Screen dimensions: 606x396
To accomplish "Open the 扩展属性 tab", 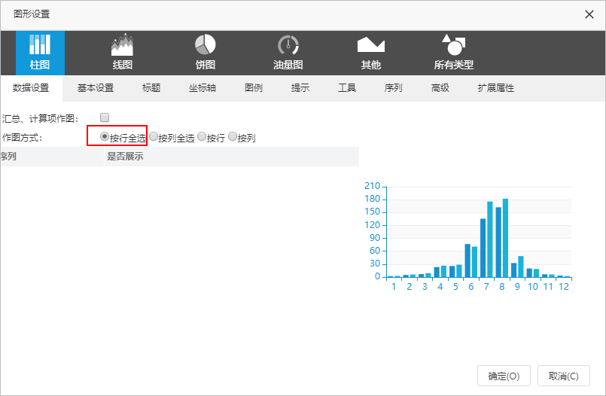I will (x=496, y=88).
